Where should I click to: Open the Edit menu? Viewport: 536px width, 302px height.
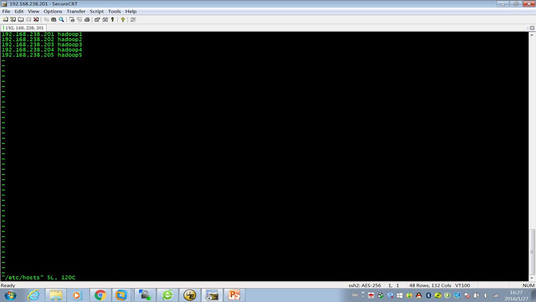(19, 11)
